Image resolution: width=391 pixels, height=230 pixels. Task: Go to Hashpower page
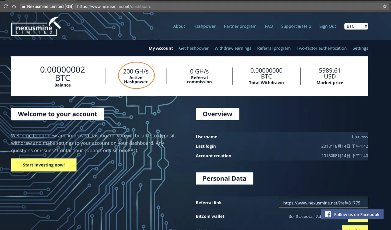tap(204, 26)
